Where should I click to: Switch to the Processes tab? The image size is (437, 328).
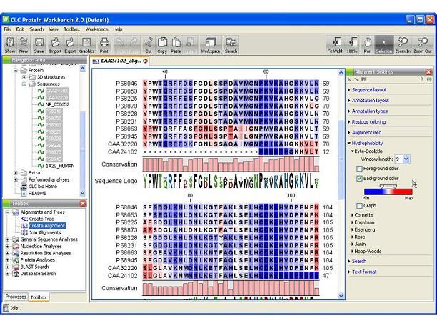[16, 297]
